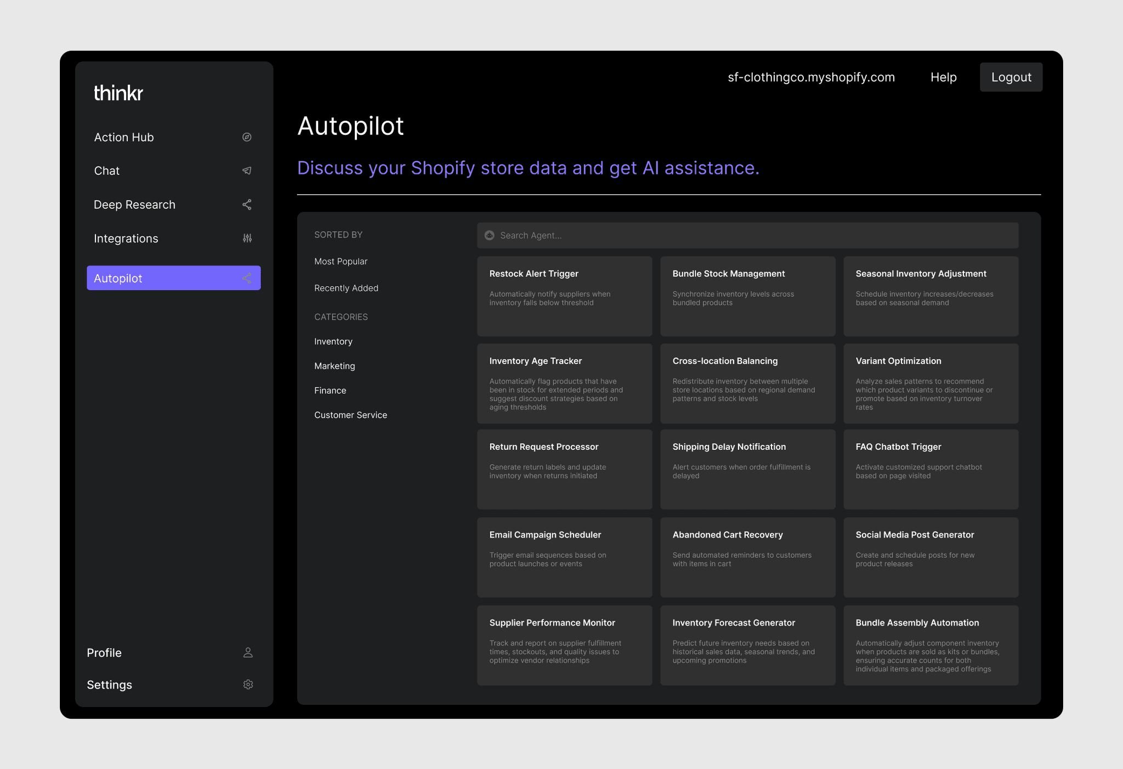Sort agents by Recently Added
This screenshot has height=769, width=1123.
(346, 287)
